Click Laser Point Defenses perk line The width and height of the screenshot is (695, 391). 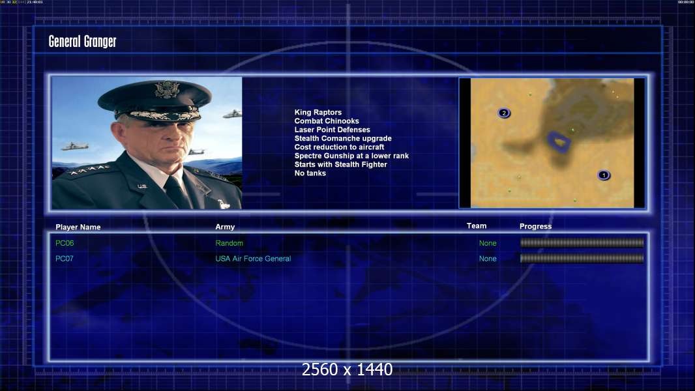(332, 130)
